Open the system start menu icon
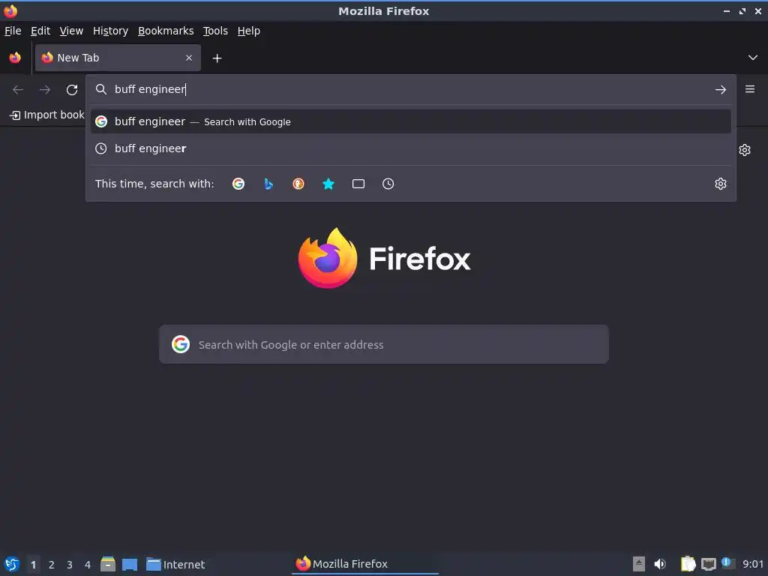Image resolution: width=768 pixels, height=576 pixels. pyautogui.click(x=12, y=564)
